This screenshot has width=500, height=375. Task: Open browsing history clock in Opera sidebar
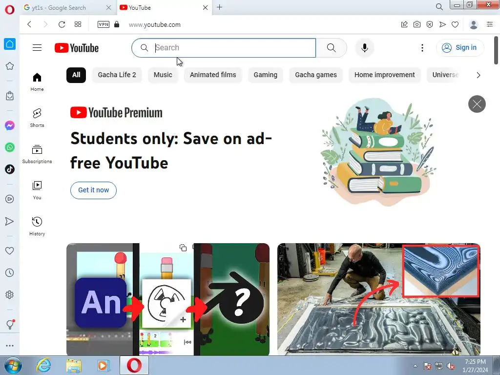point(10,272)
